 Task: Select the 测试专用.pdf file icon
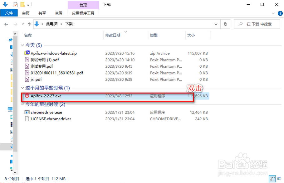pyautogui.click(x=27, y=66)
